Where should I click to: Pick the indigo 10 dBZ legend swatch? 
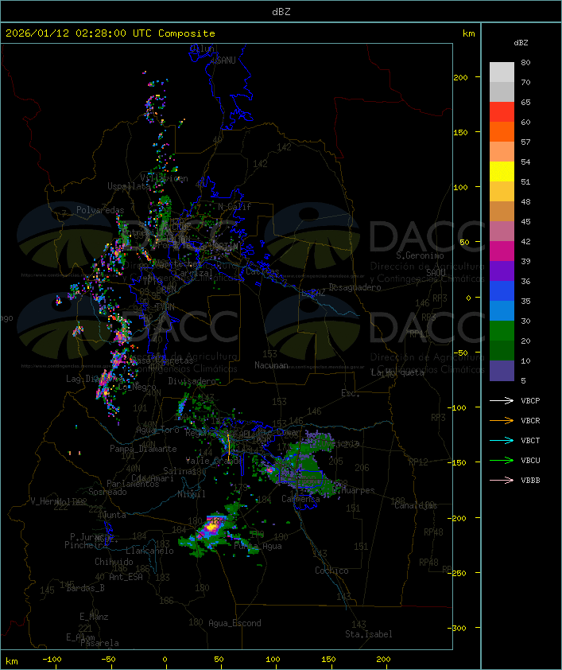[x=502, y=371]
